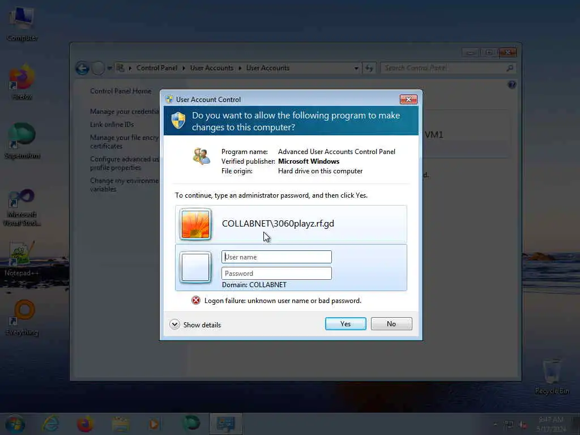Open SuperMium from taskbar
Screen dimensions: 580x435
click(191, 423)
